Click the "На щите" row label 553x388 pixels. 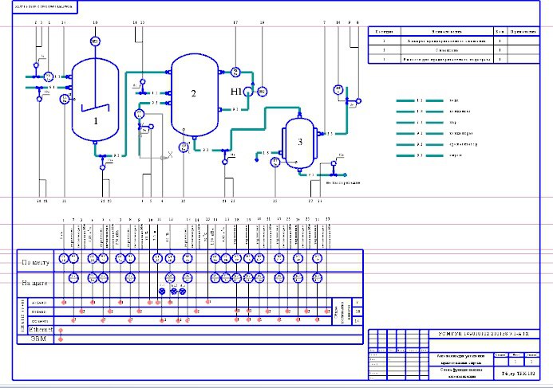34,283
